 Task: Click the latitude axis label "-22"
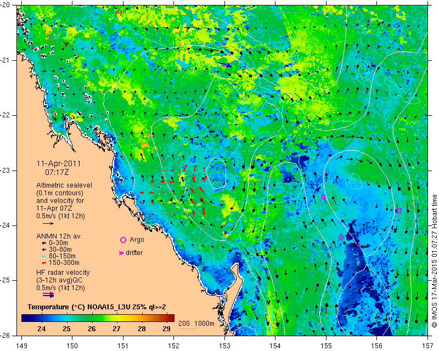(5, 116)
